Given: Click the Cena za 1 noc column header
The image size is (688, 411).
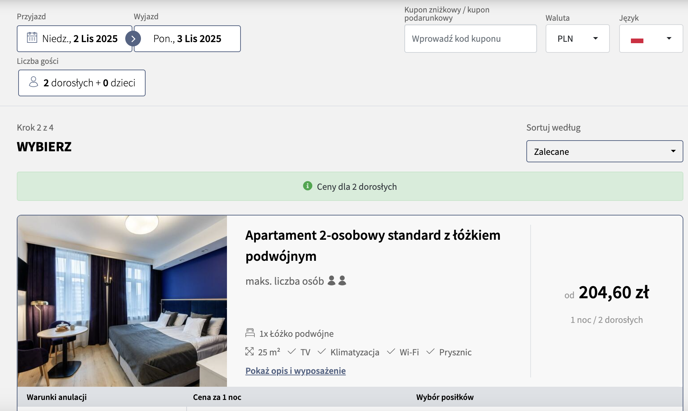Looking at the screenshot, I should (x=217, y=397).
